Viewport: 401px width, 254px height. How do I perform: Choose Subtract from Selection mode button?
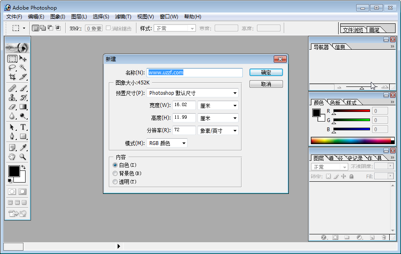[x=51, y=28]
